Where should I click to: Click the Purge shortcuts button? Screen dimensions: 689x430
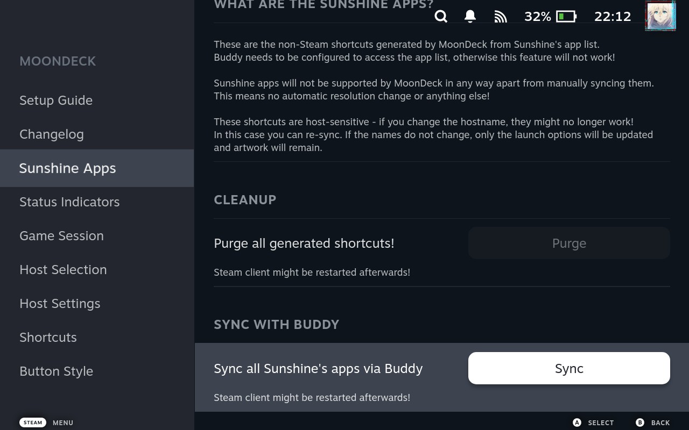click(x=569, y=243)
